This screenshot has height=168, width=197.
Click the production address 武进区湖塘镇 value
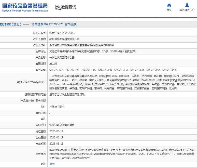pyautogui.click(x=93, y=51)
